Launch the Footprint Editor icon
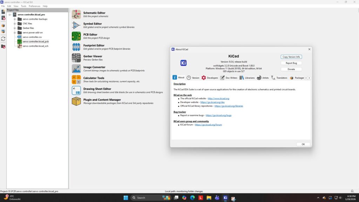The image size is (359, 202). pos(76,47)
